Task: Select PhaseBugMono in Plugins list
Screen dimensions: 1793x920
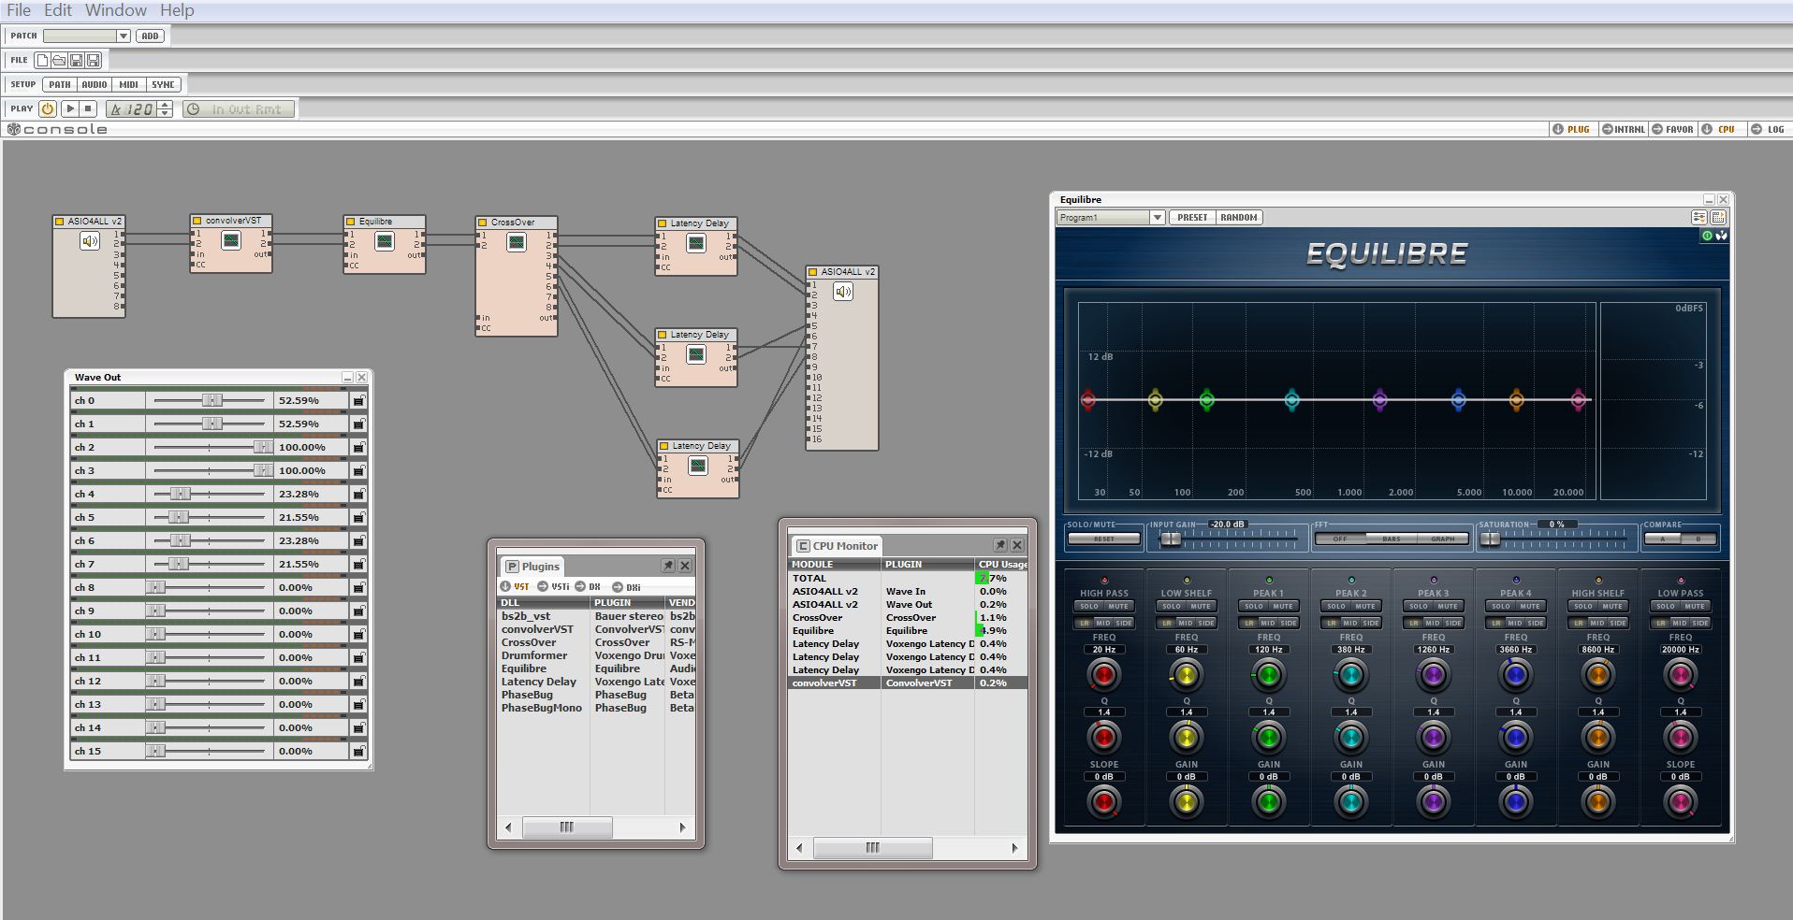Action: tap(542, 708)
